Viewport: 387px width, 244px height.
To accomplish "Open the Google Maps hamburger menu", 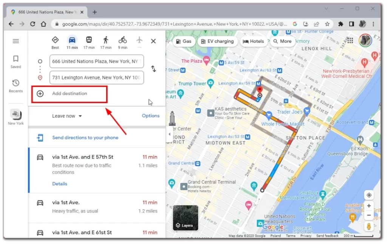I will pyautogui.click(x=16, y=41).
